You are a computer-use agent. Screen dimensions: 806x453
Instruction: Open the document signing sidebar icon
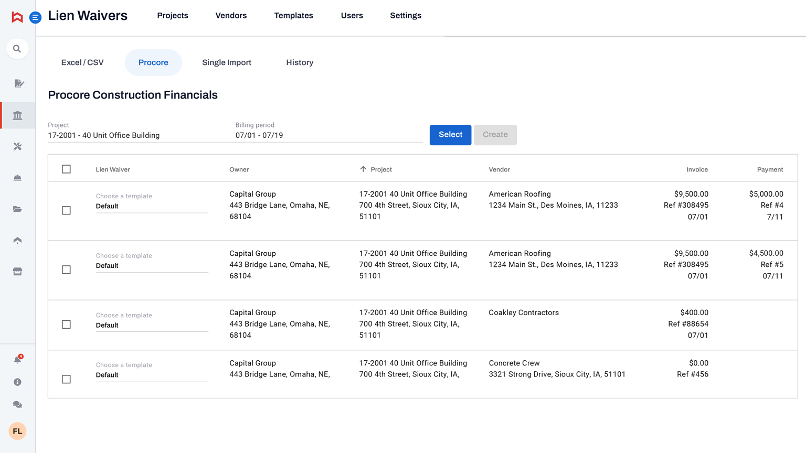pyautogui.click(x=18, y=83)
